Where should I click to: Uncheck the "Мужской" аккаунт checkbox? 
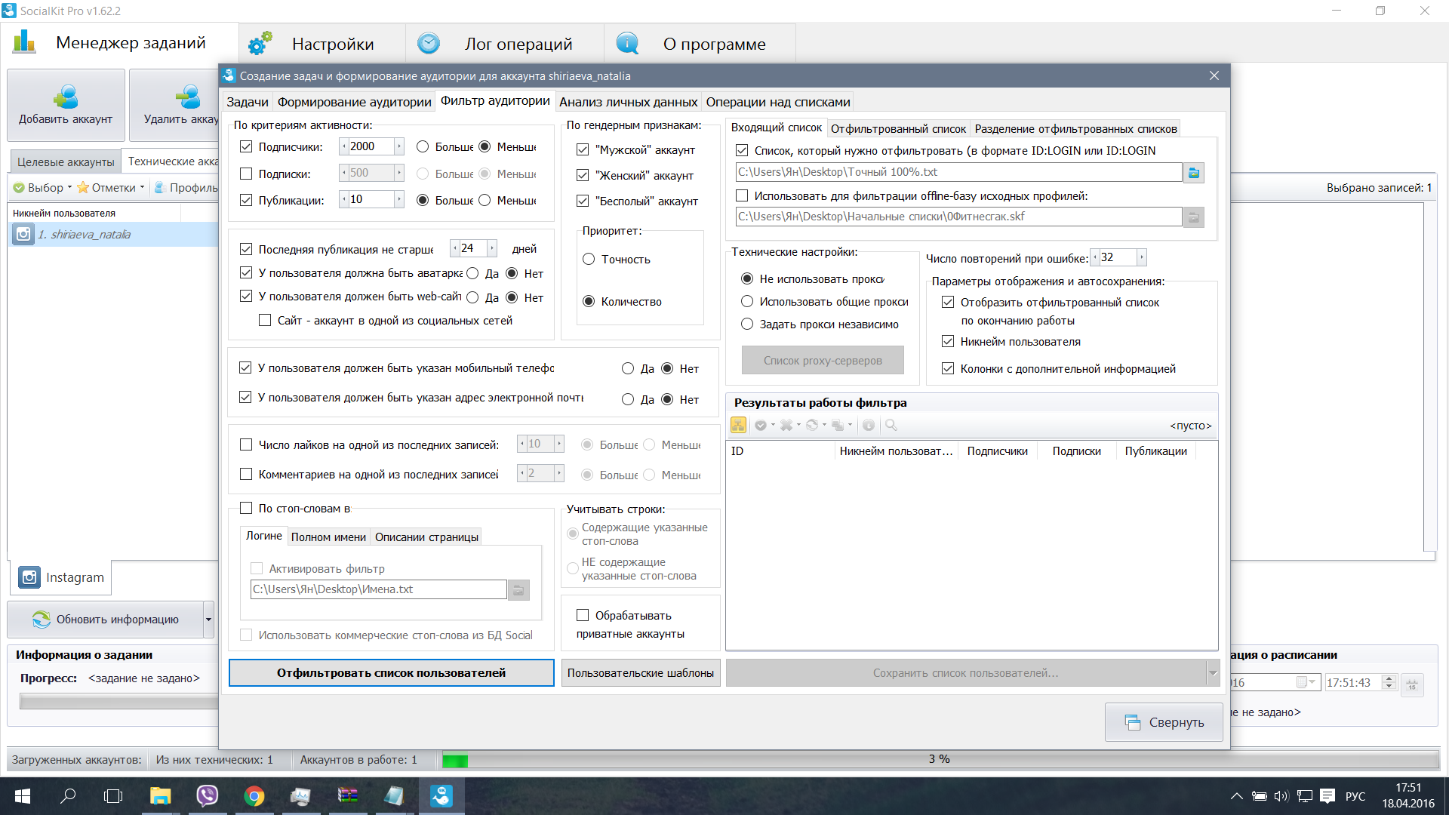tap(583, 149)
